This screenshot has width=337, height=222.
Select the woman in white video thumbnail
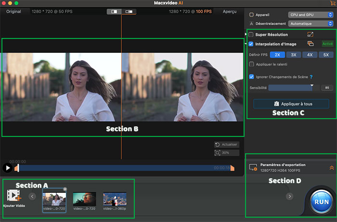[x=54, y=199]
